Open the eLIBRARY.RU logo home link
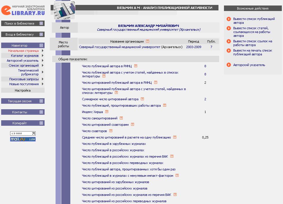Viewport: 283px width, 204px height. (23, 10)
